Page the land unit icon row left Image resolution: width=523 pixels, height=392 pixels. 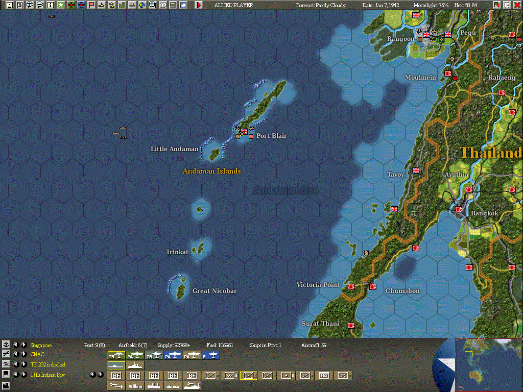click(x=93, y=375)
